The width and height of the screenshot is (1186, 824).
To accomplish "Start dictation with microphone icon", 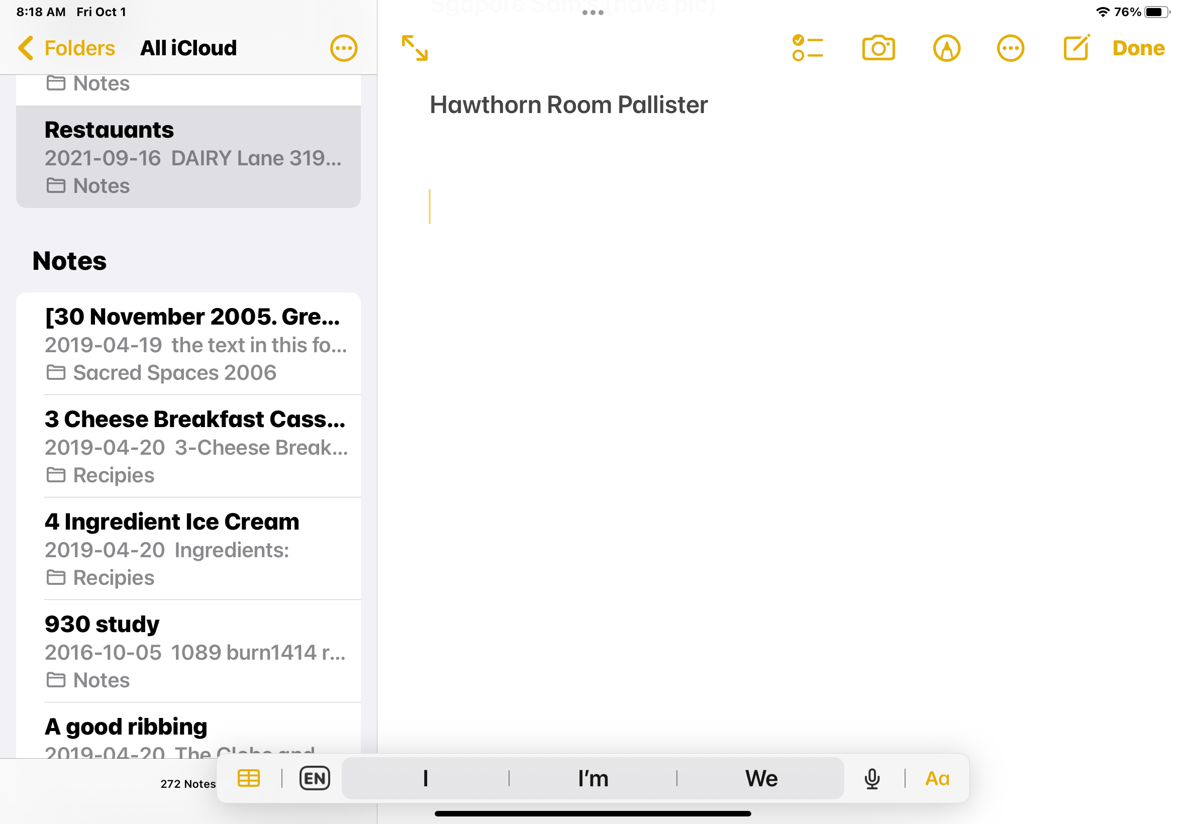I will coord(871,778).
